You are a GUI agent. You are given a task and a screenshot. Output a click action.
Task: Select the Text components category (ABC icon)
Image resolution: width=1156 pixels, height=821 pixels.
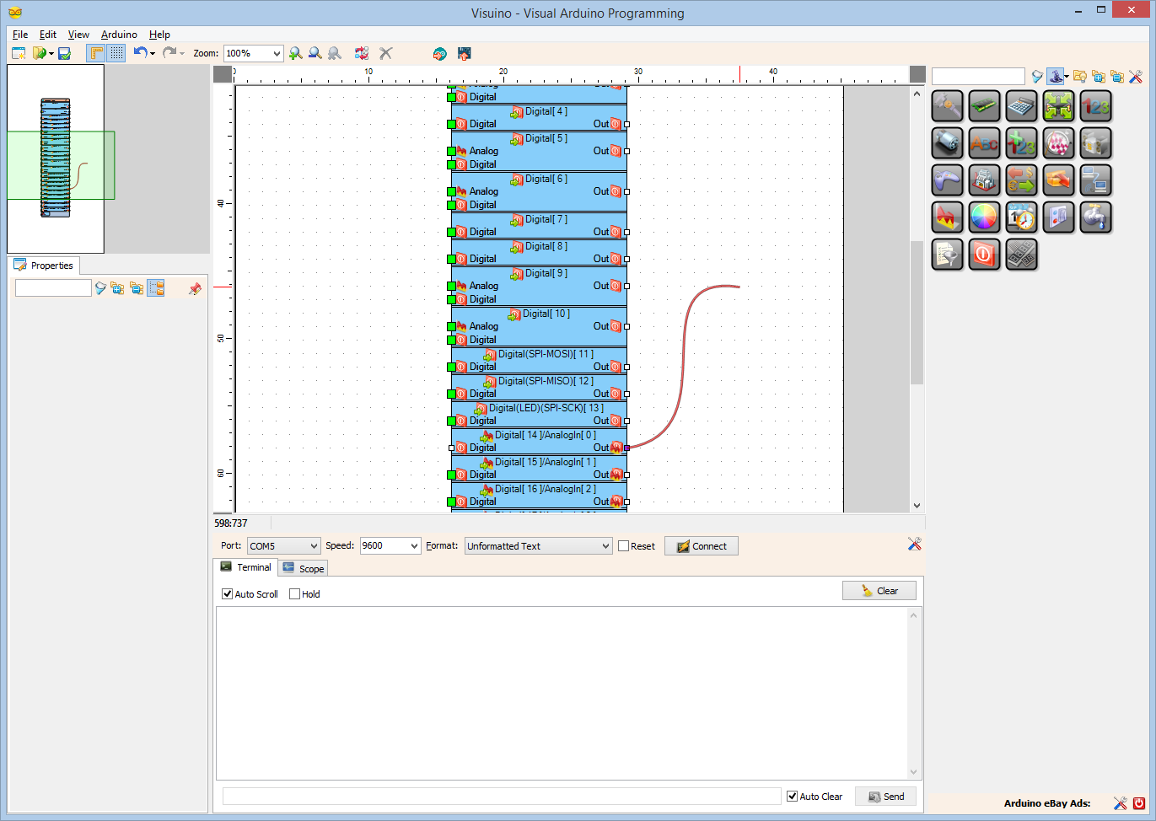984,142
